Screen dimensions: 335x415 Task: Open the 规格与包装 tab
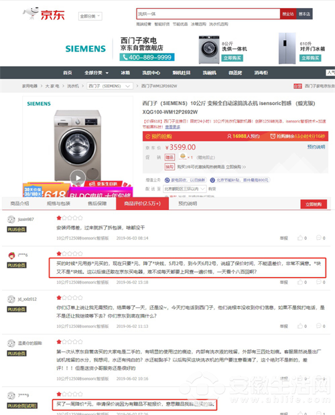point(58,203)
